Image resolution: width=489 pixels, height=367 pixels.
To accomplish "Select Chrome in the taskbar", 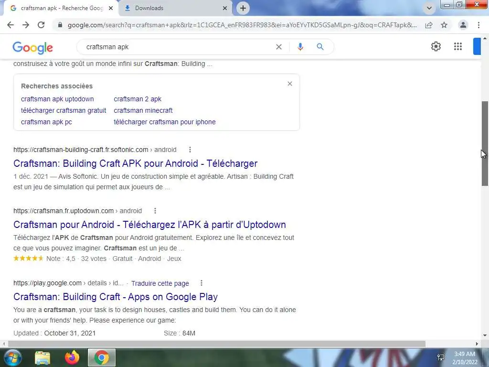I will click(x=102, y=357).
